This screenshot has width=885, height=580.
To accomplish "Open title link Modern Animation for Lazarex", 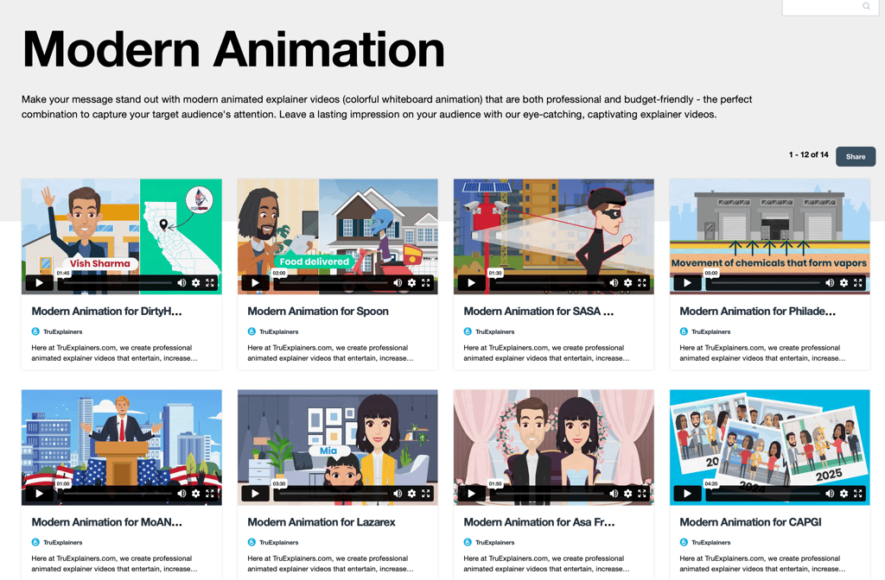I will click(322, 522).
